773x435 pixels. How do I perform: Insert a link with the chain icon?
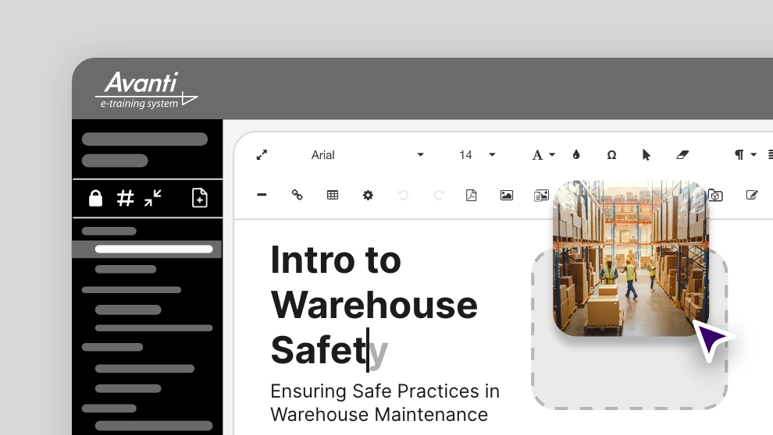(297, 195)
